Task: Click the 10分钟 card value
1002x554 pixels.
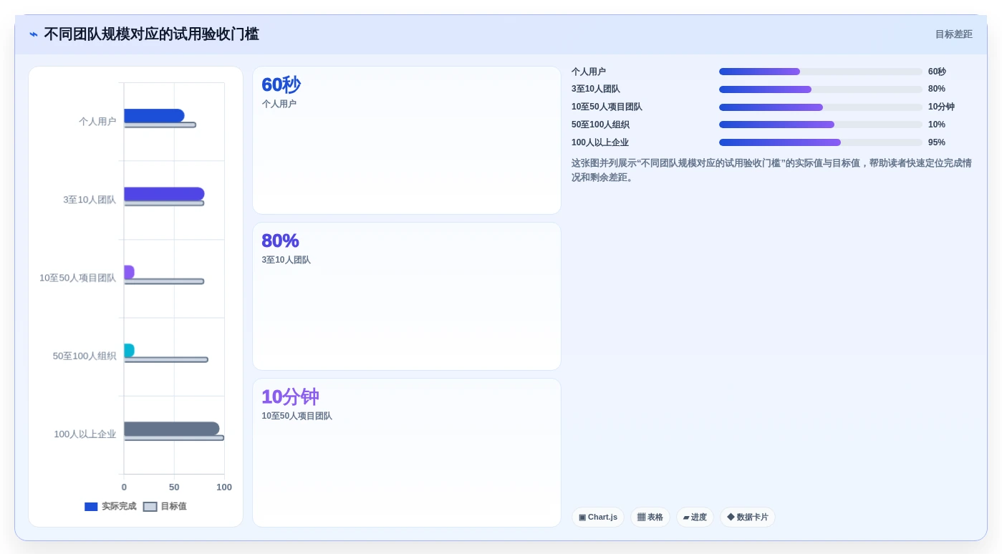Action: [x=290, y=397]
